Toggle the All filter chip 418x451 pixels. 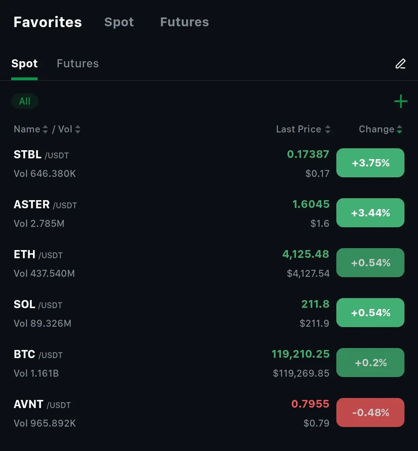click(x=25, y=101)
